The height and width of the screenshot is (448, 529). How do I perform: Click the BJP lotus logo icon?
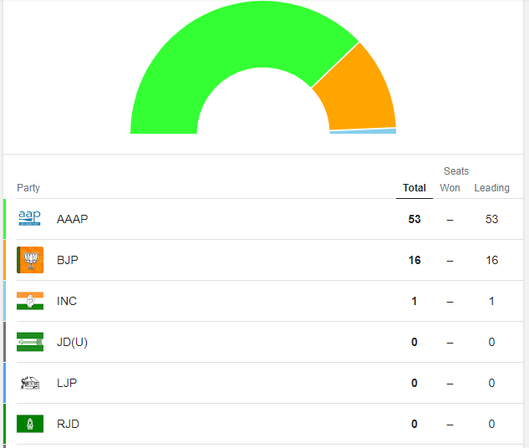(x=29, y=260)
